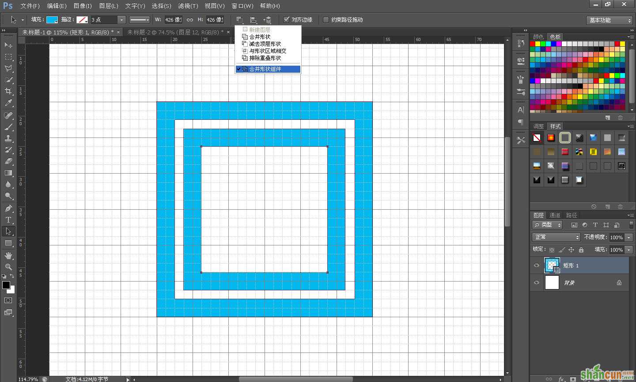Select the Polygonal Lasso tool
Screen dimensions: 636x382
[8, 68]
